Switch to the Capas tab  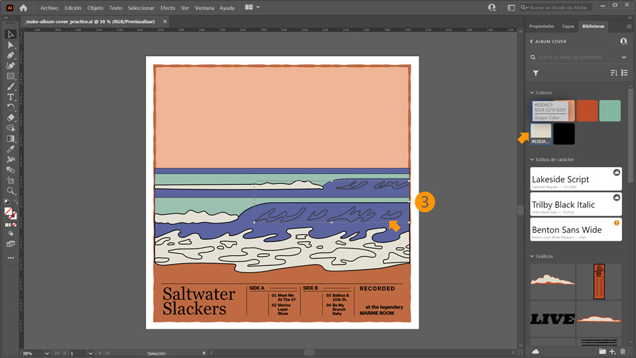(x=568, y=27)
